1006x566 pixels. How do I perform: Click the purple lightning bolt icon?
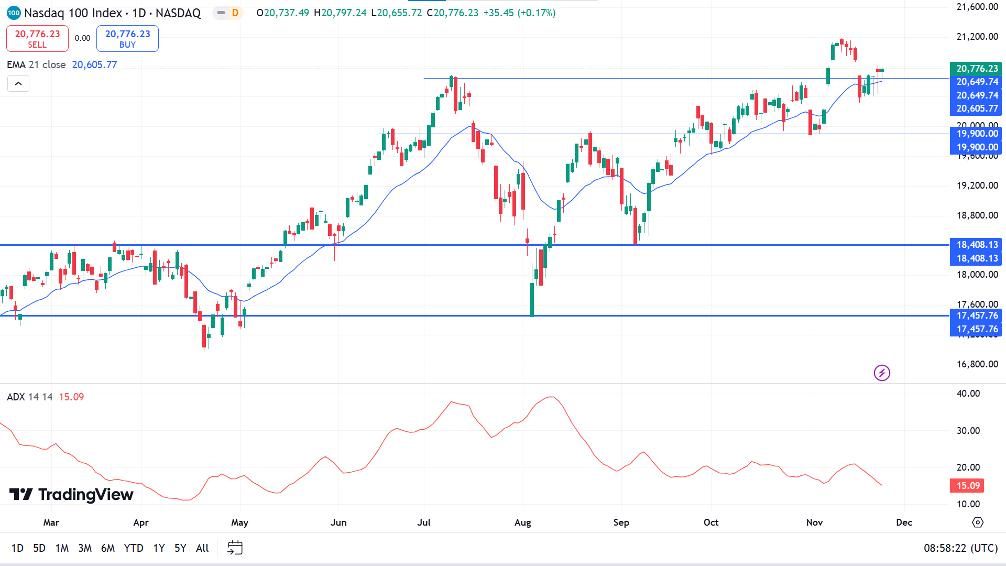click(x=882, y=373)
